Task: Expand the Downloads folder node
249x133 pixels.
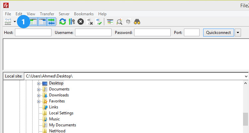Action: [x=39, y=95]
